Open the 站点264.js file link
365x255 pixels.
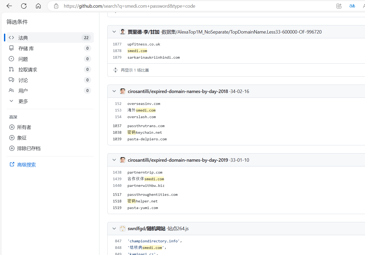(x=178, y=229)
